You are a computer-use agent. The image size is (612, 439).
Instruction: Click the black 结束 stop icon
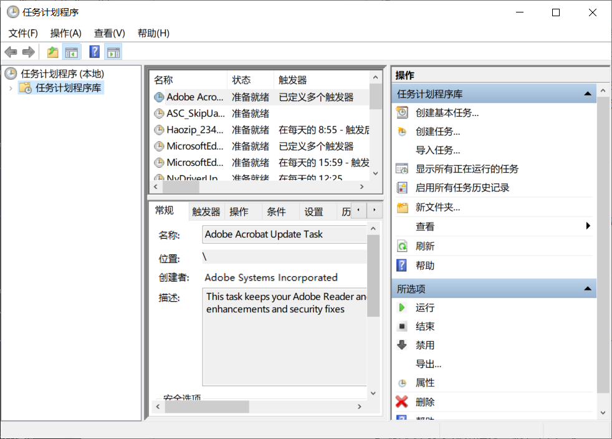pos(402,326)
